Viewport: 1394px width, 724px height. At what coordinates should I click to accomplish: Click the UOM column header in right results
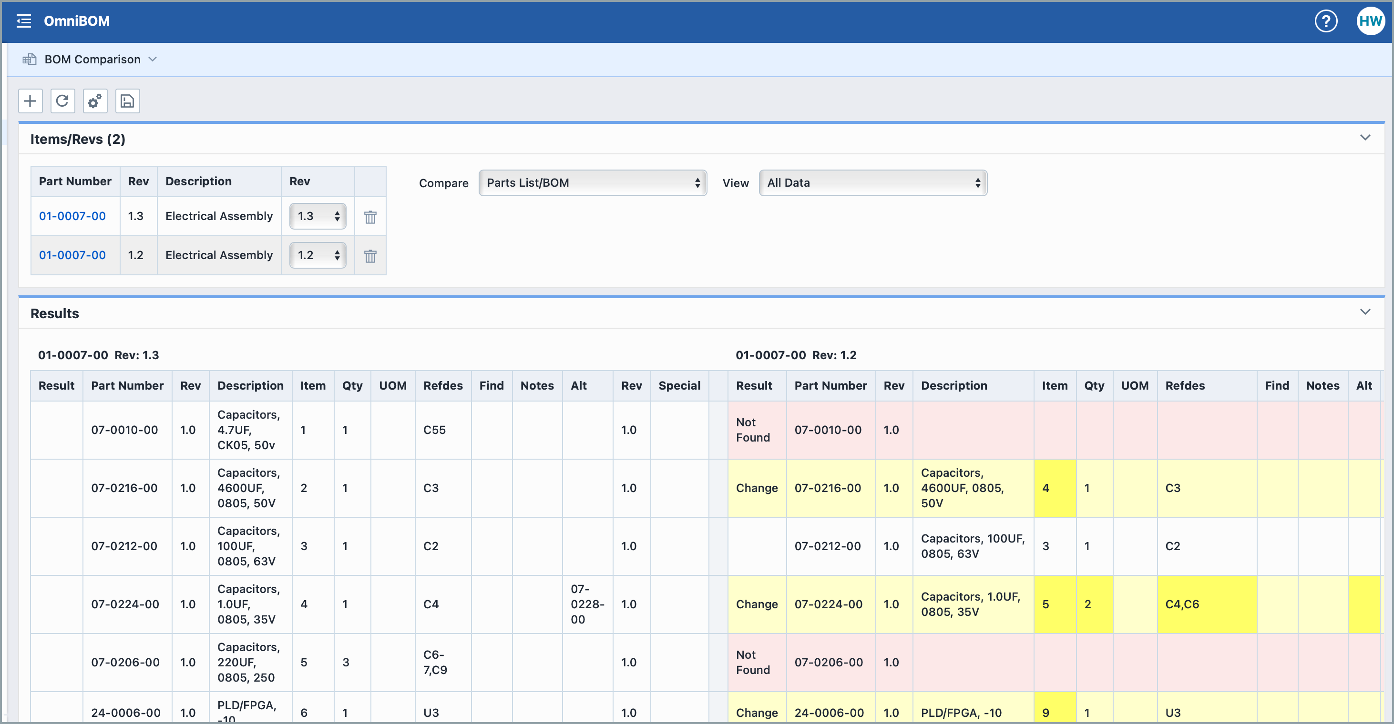coord(1135,385)
